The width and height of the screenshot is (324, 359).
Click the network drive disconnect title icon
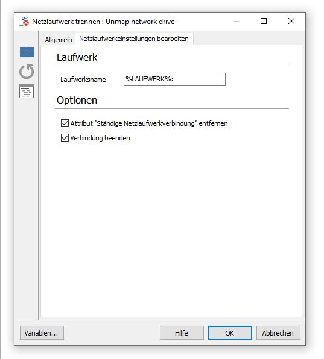click(x=24, y=22)
